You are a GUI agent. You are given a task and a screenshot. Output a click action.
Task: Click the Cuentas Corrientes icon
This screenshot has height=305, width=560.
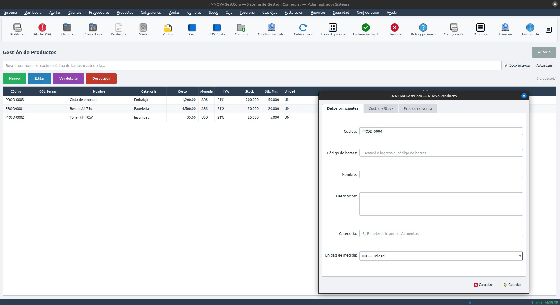271,28
